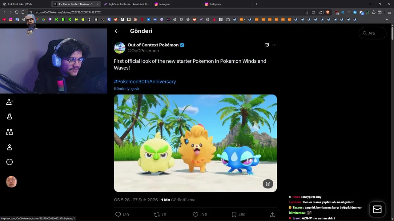Click the x.com address bar URL
Screen dimensions: 394x221
click(68, 12)
